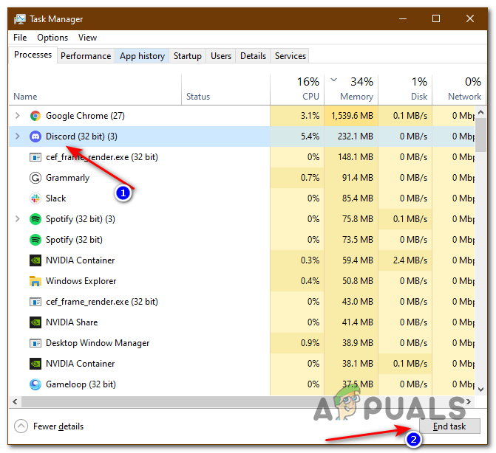The image size is (496, 453).
Task: Click the 91.4 MB Grammarly memory value
Action: [x=358, y=178]
